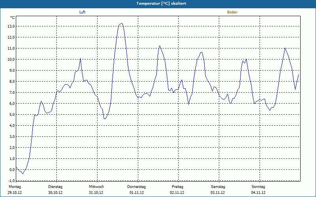The width and height of the screenshot is (316, 197).
Task: Click the Montag day label
Action: click(x=15, y=187)
